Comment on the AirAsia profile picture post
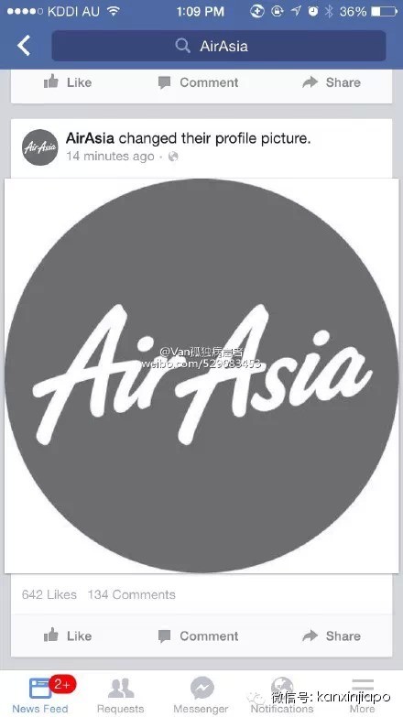The width and height of the screenshot is (403, 717). point(198,636)
